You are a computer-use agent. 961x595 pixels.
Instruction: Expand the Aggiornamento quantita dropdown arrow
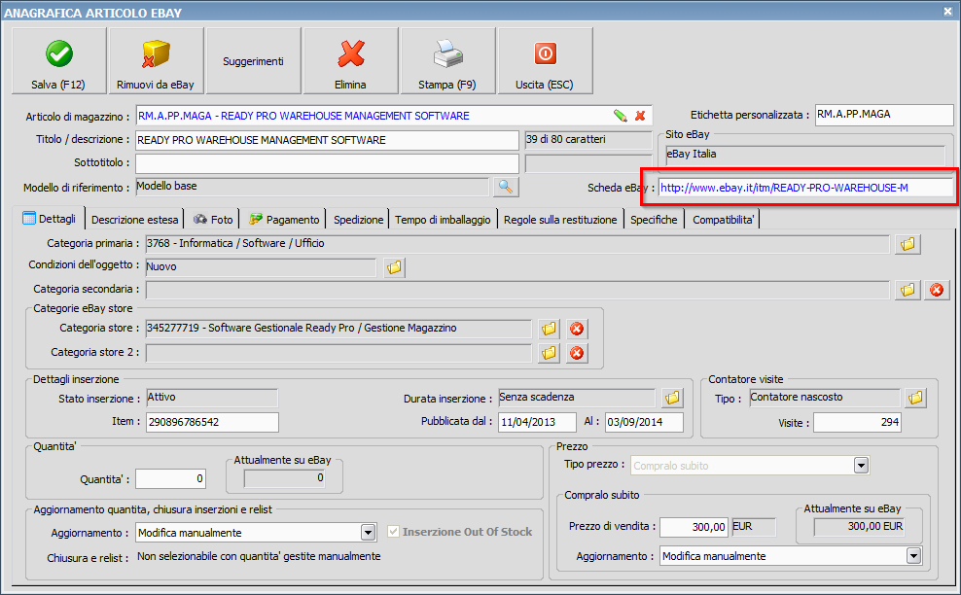click(x=368, y=533)
